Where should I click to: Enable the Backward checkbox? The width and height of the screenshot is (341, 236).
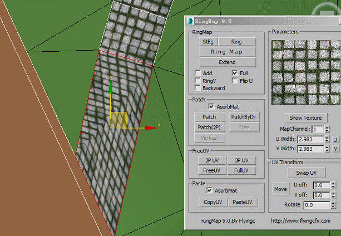(197, 88)
